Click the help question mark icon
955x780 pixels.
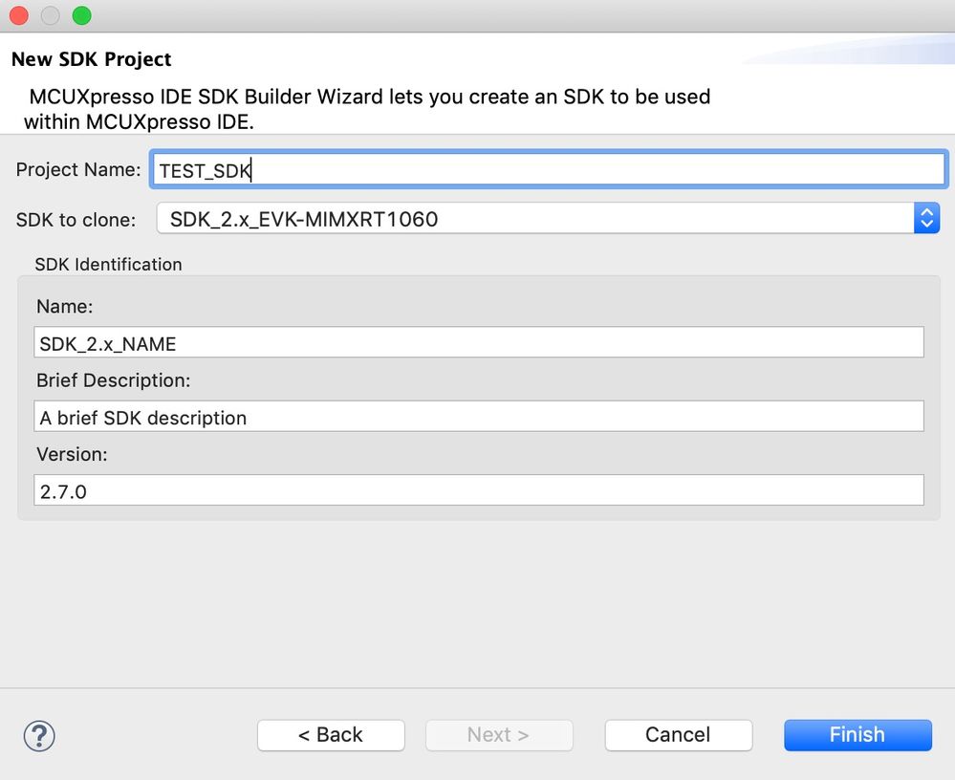(x=39, y=735)
